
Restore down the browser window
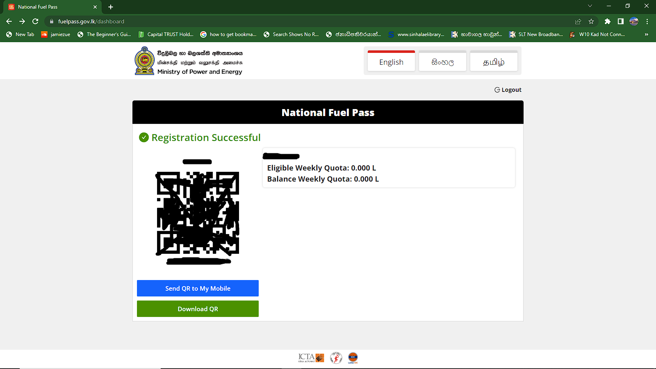[628, 6]
